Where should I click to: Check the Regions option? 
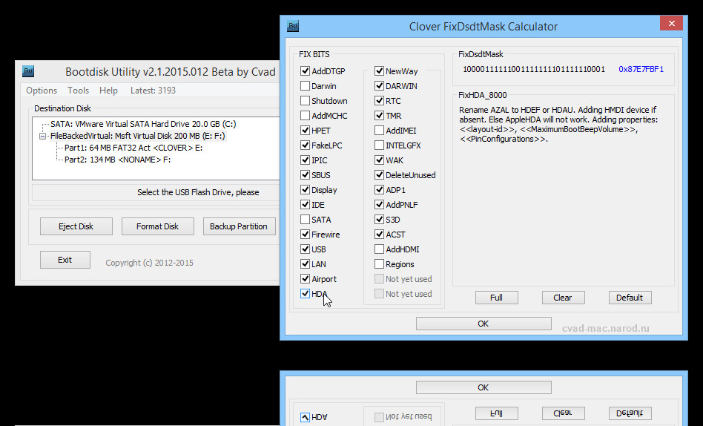(x=379, y=264)
